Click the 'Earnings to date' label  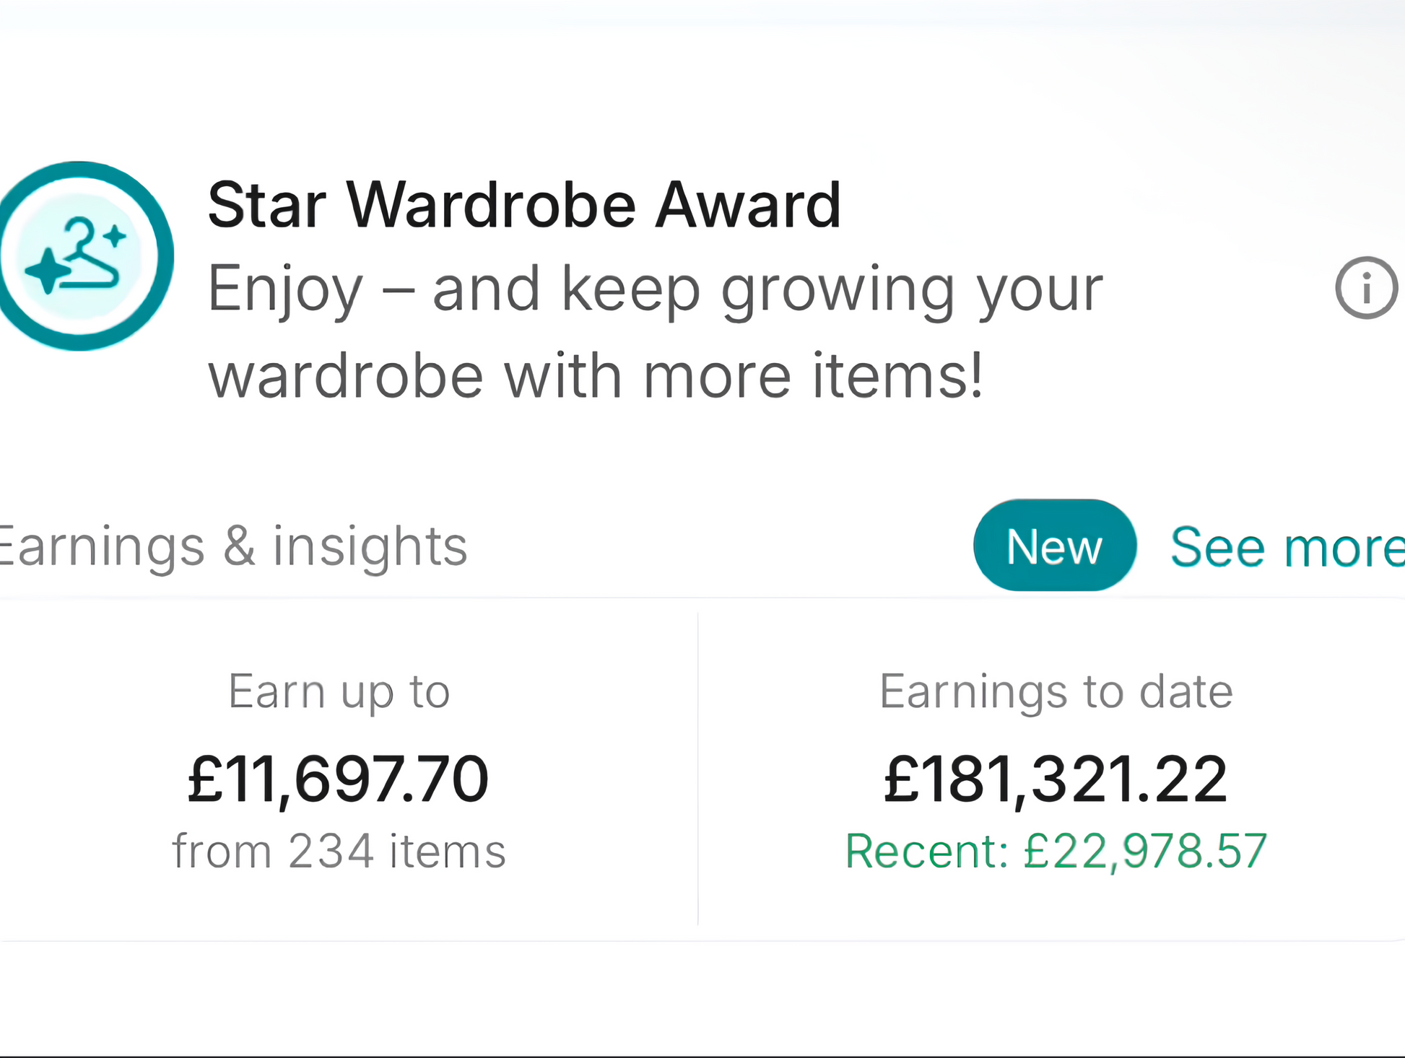point(1056,691)
